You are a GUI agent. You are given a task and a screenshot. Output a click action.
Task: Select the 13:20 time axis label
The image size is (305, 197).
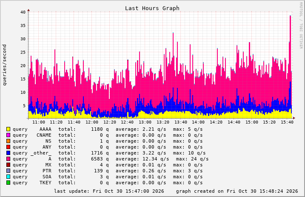click(x=163, y=122)
